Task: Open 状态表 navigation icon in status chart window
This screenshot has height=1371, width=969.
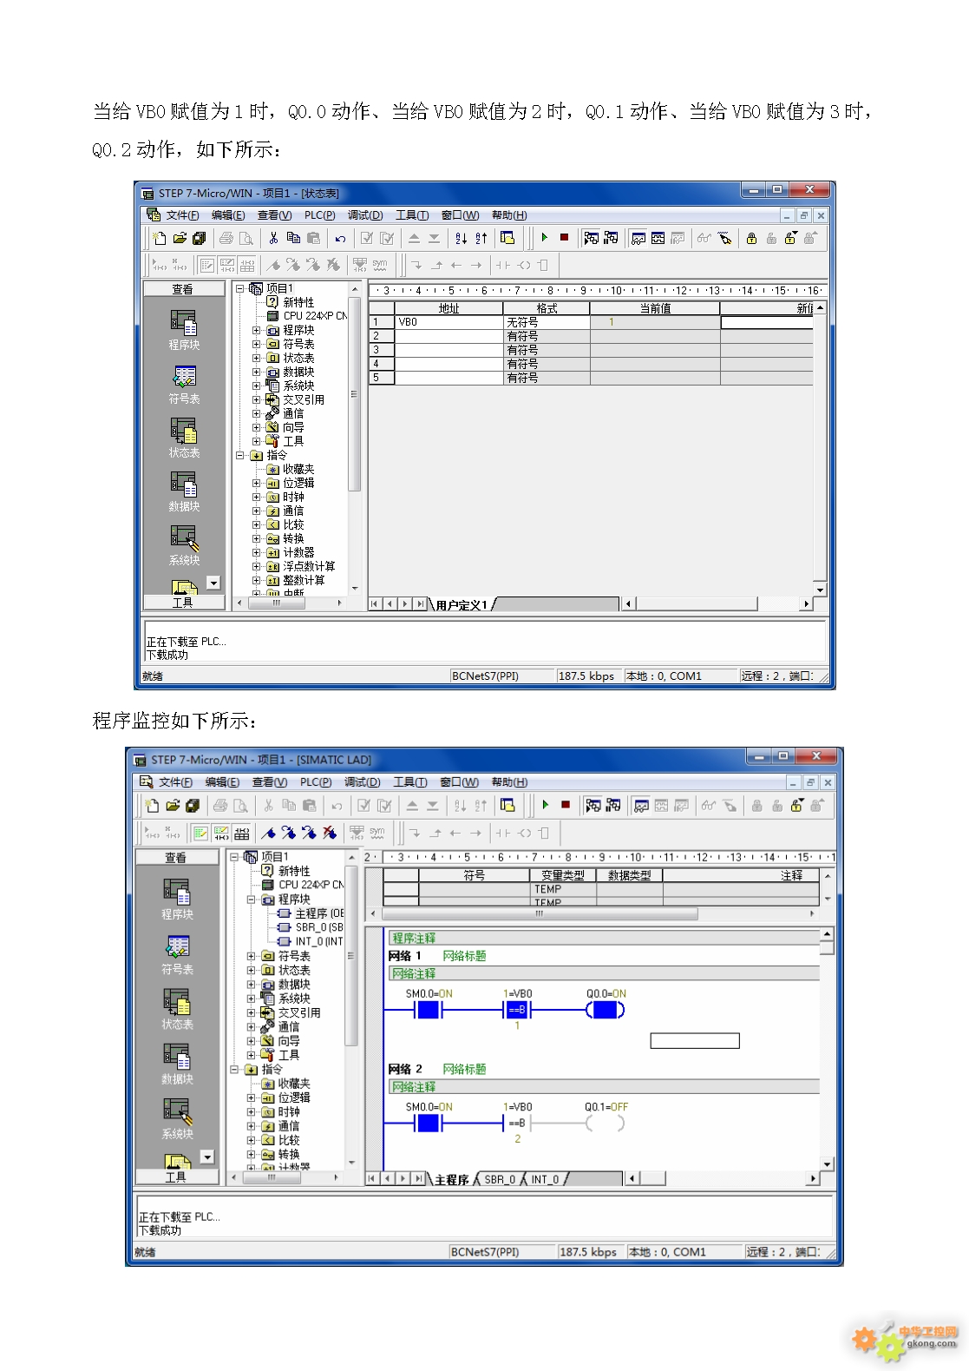Action: click(x=184, y=438)
